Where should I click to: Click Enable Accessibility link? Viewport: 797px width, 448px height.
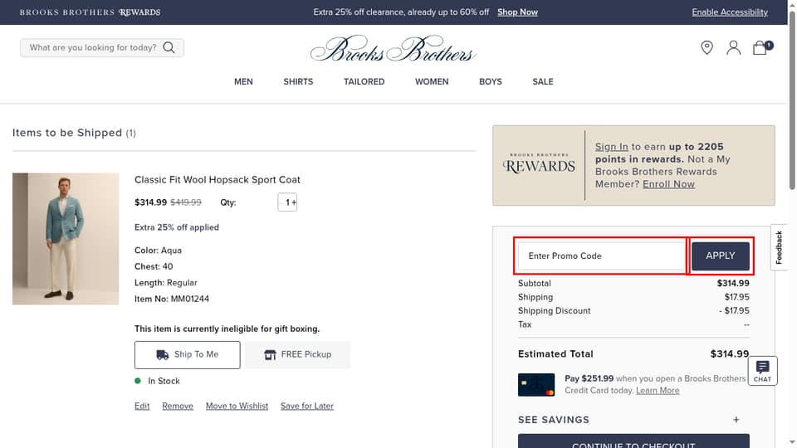730,12
